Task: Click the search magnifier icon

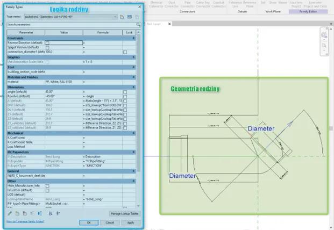Action: tap(138, 25)
